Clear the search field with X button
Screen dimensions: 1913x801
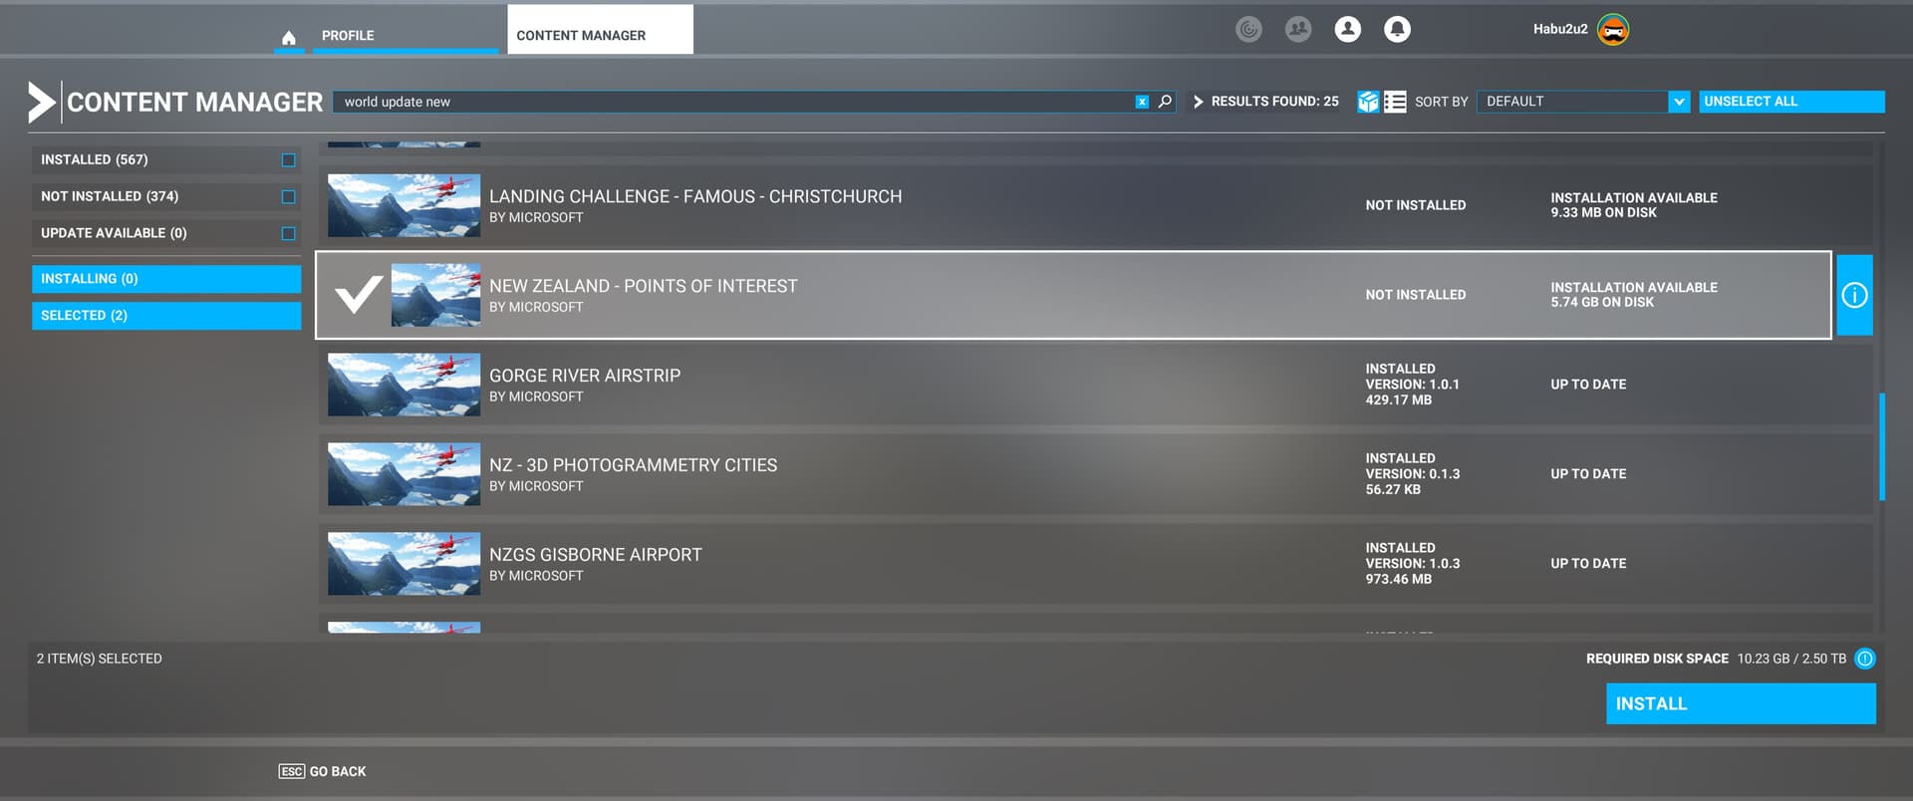1142,102
